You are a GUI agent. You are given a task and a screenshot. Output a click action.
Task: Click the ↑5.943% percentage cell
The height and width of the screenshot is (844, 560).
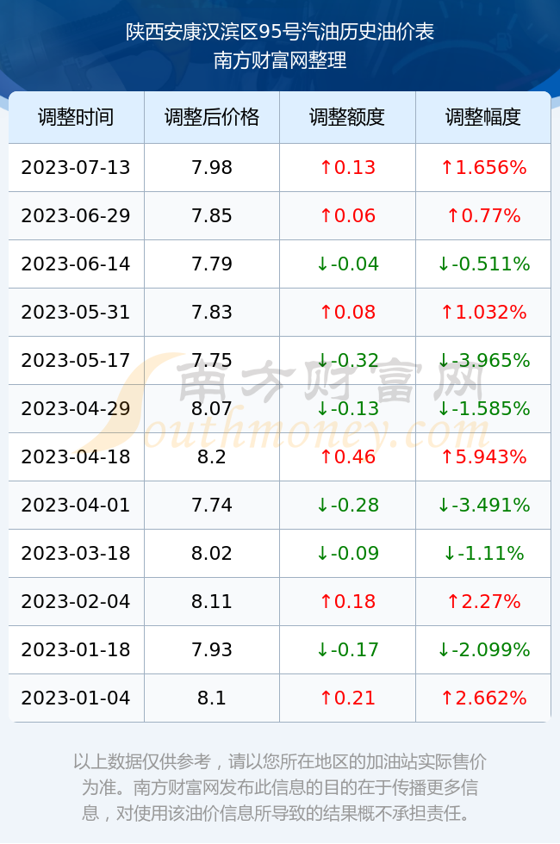pyautogui.click(x=483, y=457)
